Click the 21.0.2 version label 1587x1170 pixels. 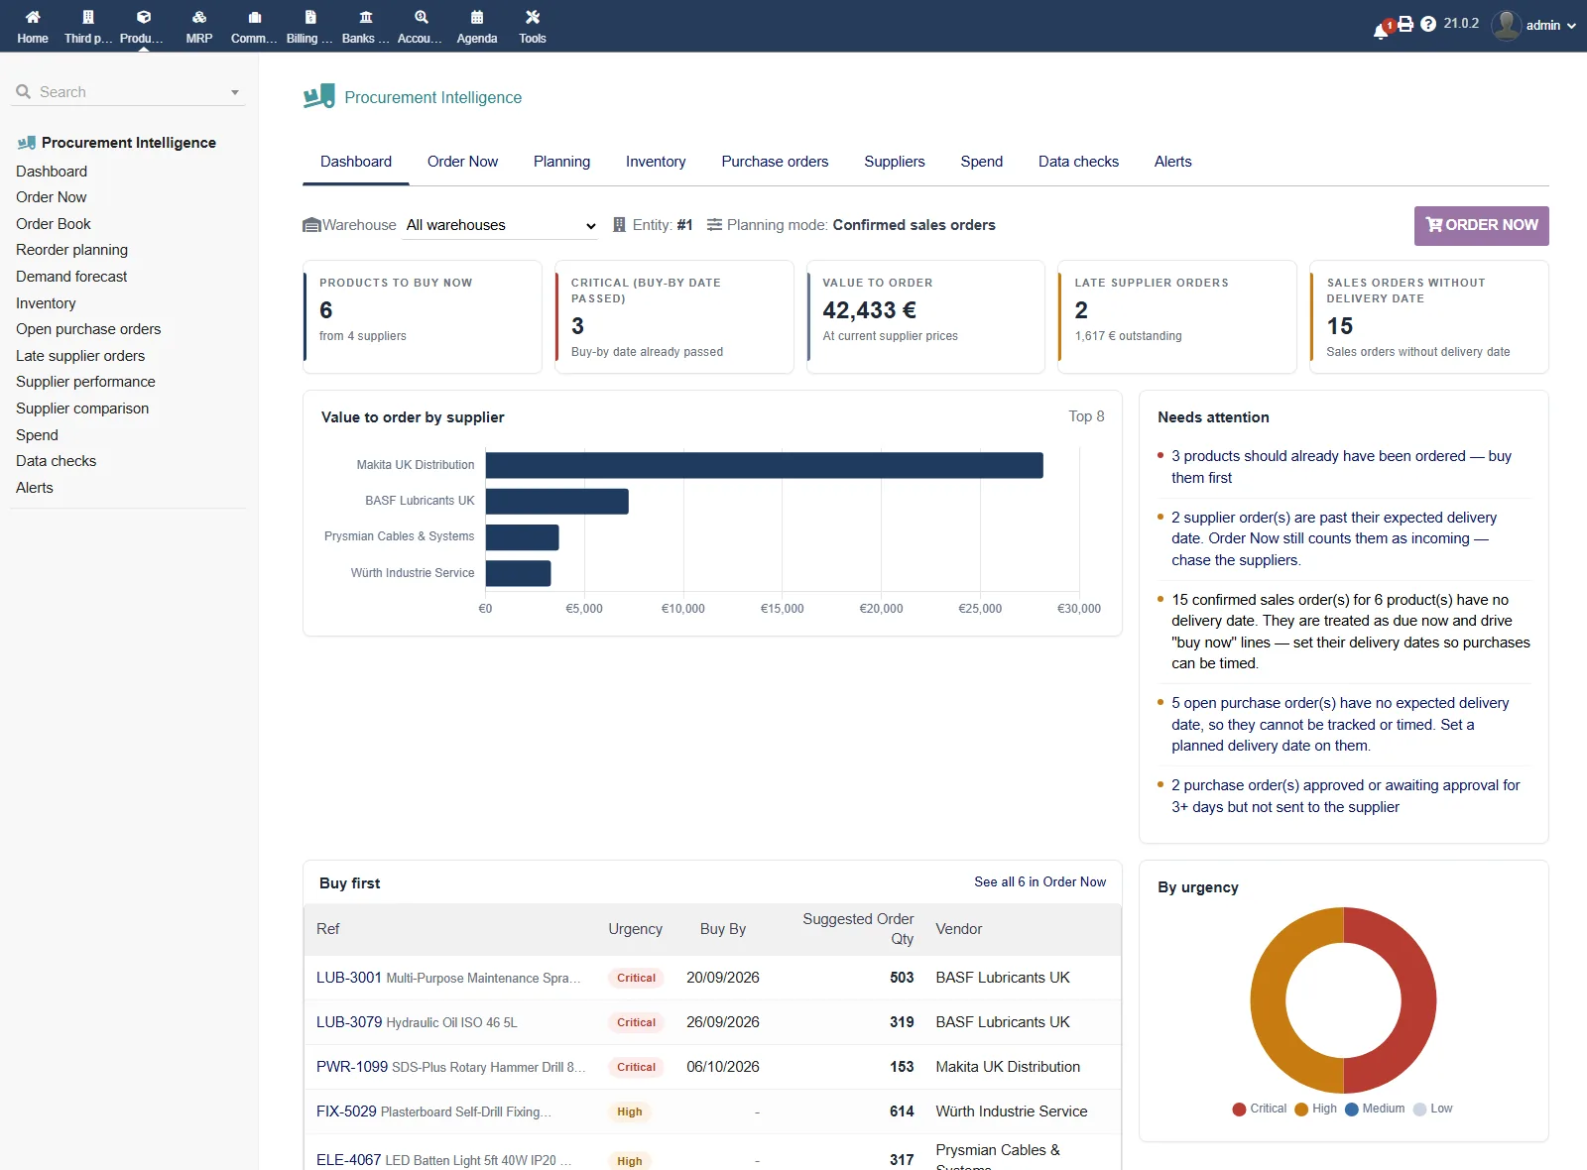coord(1460,24)
